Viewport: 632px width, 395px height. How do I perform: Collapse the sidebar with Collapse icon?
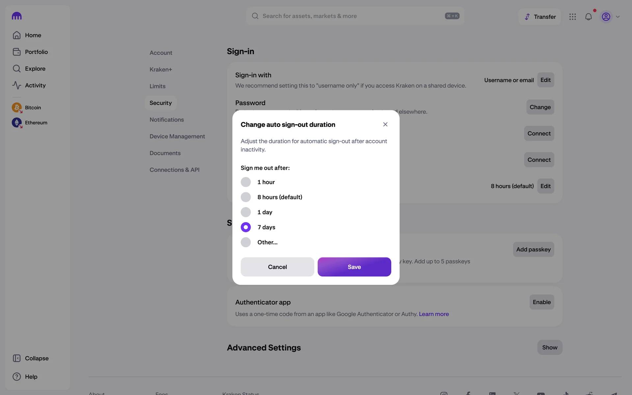click(x=17, y=358)
